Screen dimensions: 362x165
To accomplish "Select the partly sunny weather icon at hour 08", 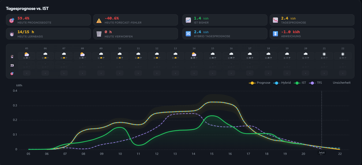I will point(82,54).
